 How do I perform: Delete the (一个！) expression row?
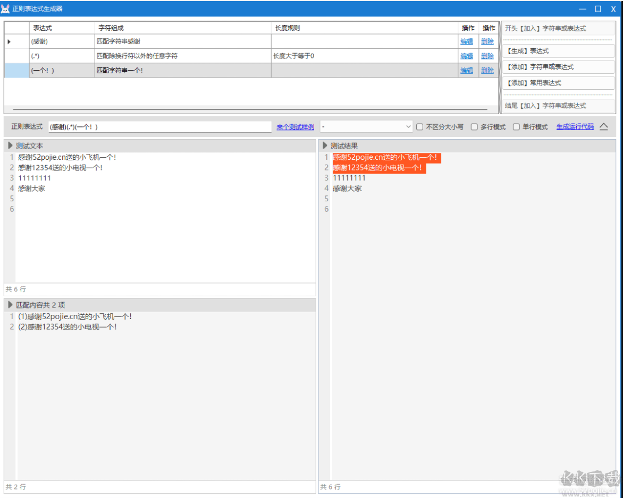[487, 70]
